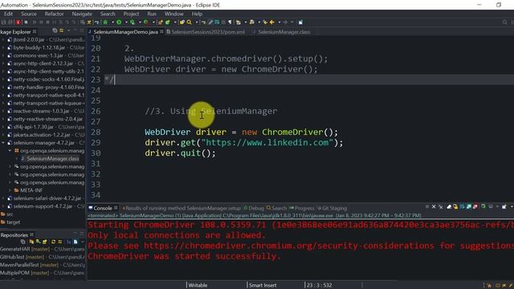Image resolution: width=514 pixels, height=289 pixels.
Task: Switch to SeleniumManager.class editor tab
Action: 281,32
